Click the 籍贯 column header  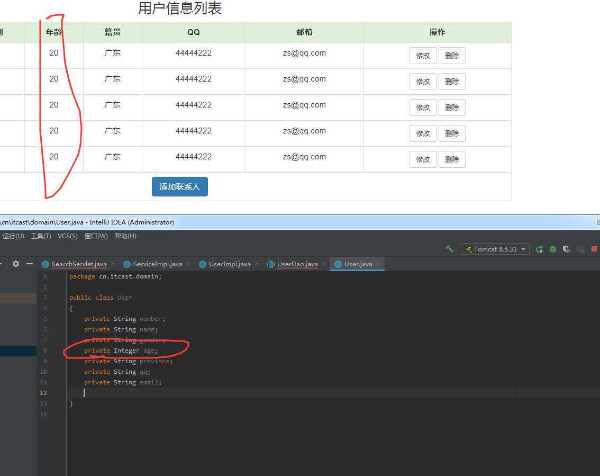pyautogui.click(x=113, y=32)
